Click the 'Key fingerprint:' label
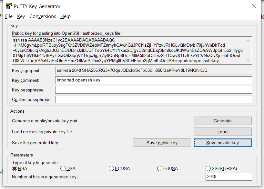Image resolution: width=264 pixels, height=189 pixels. pos(26,71)
